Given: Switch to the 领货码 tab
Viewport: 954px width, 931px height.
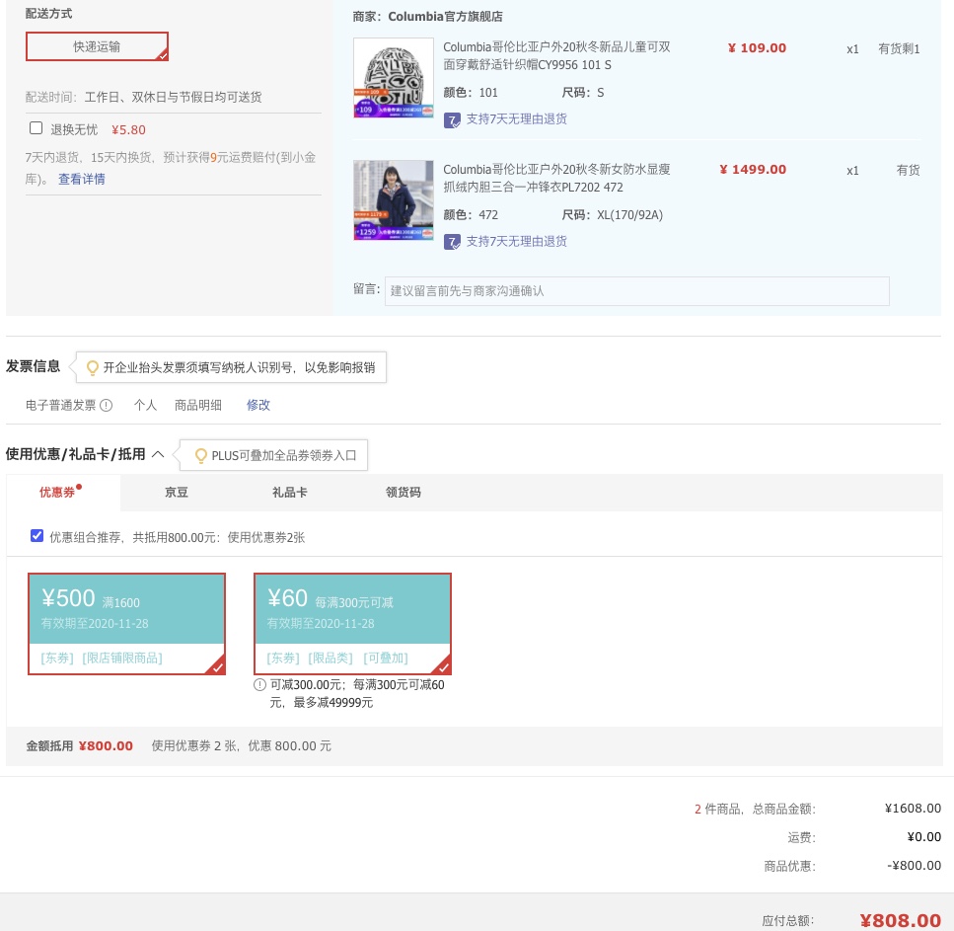Looking at the screenshot, I should (x=403, y=493).
